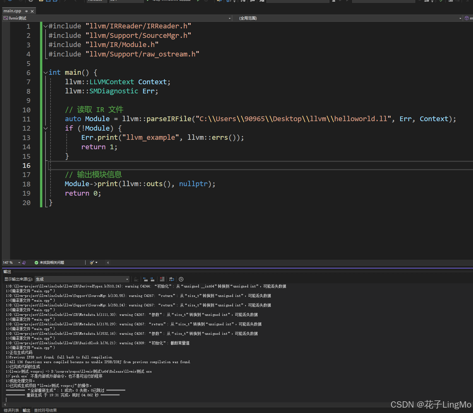Click nullptr on line 18
Screen dimensions: 473x413
193,184
